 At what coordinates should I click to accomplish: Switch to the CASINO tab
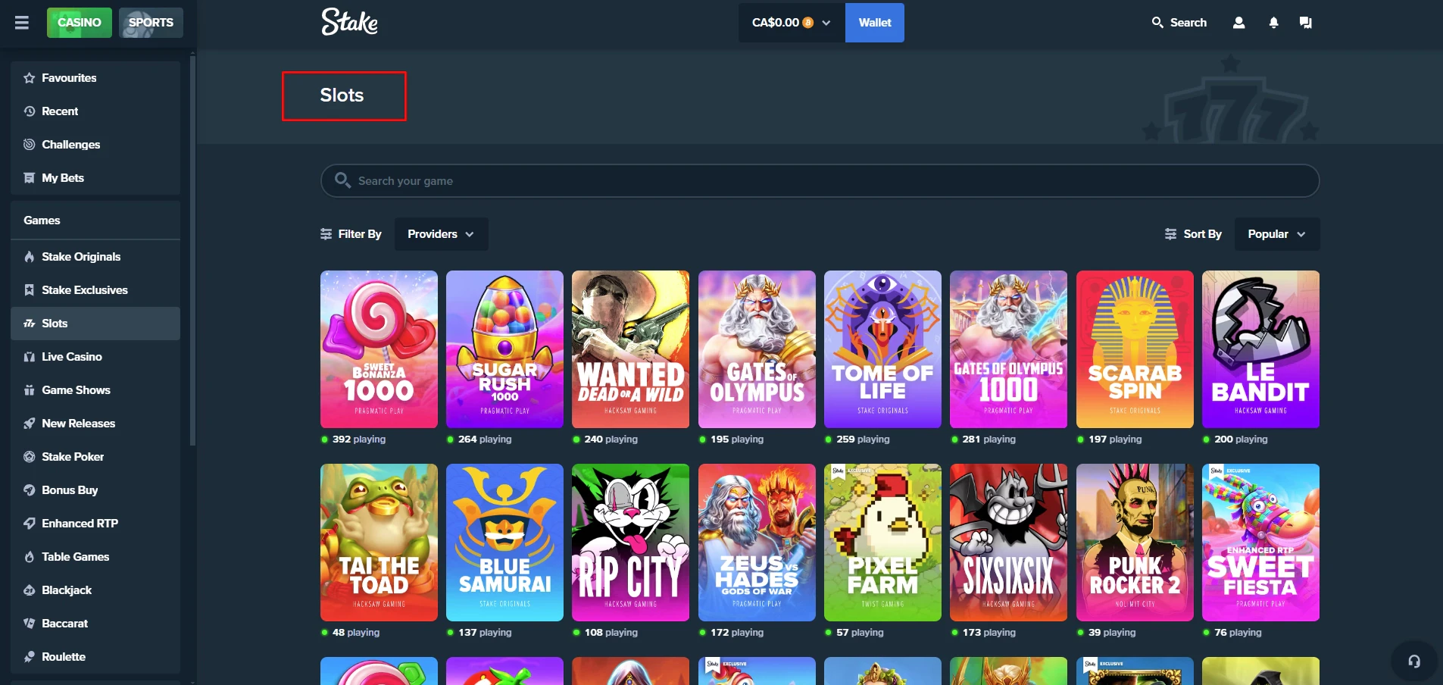coord(80,23)
